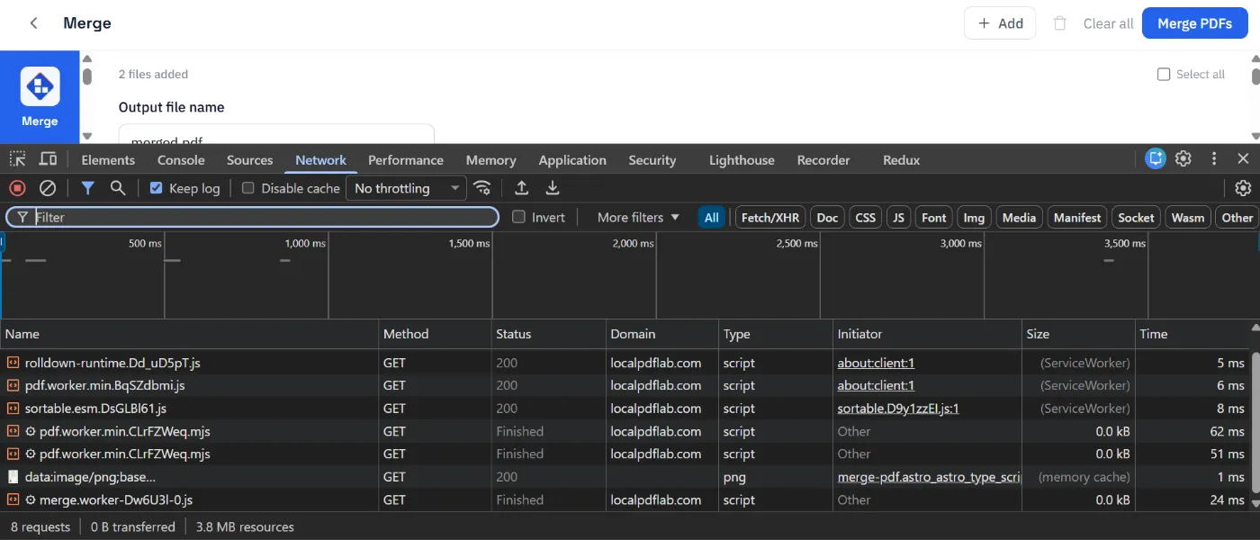
Task: Switch to the Performance tab
Action: tap(406, 159)
